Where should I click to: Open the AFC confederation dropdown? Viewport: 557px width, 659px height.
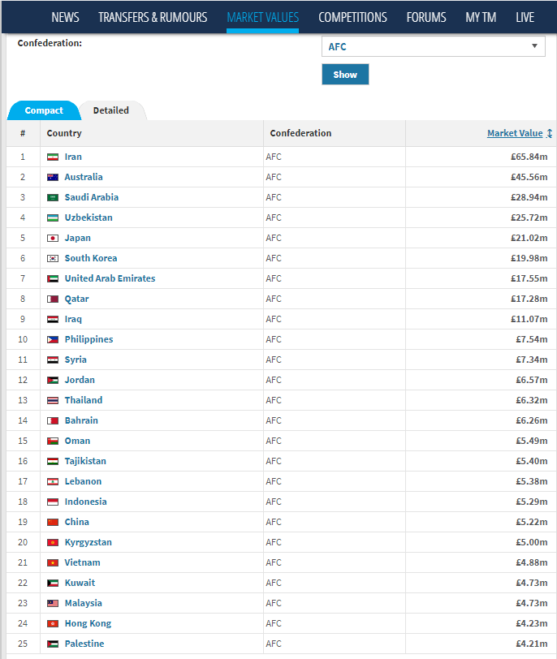[433, 46]
